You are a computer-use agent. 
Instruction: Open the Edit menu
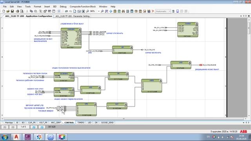tap(12, 7)
